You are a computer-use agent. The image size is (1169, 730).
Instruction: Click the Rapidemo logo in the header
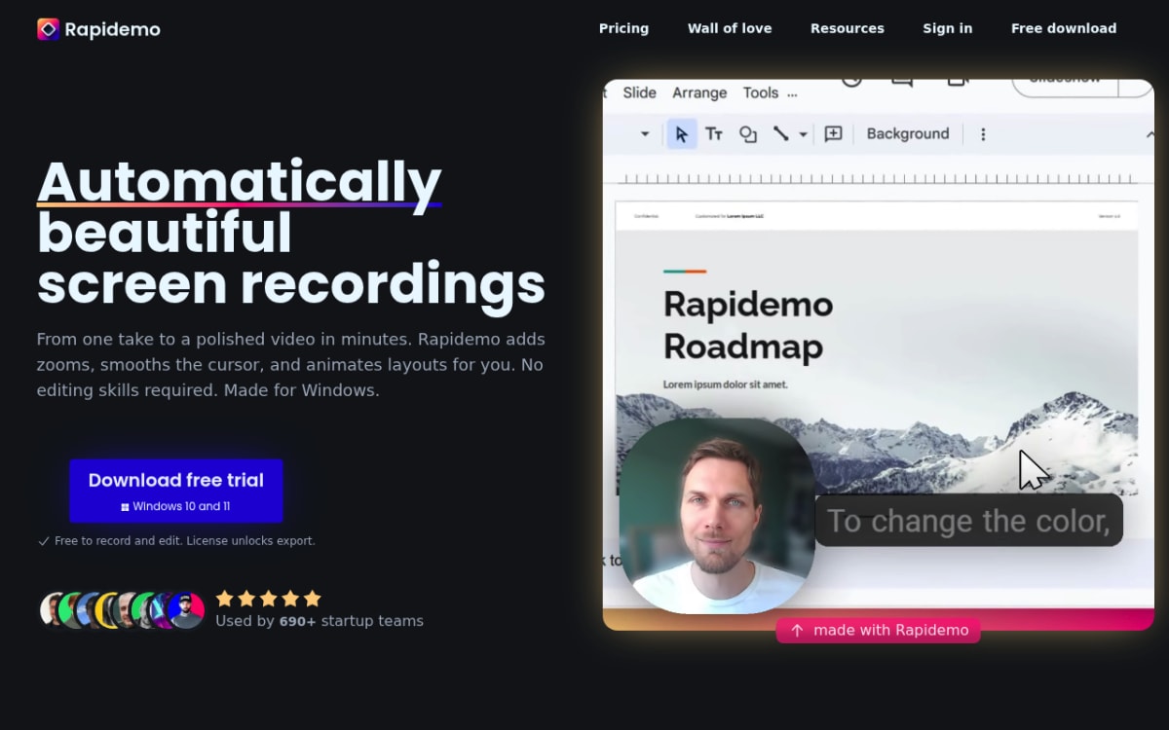[98, 29]
